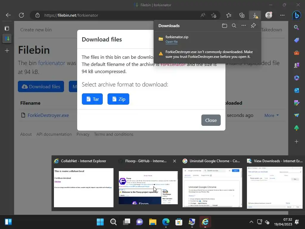Go back using the browser back arrow
The height and width of the screenshot is (229, 305).
click(8, 15)
